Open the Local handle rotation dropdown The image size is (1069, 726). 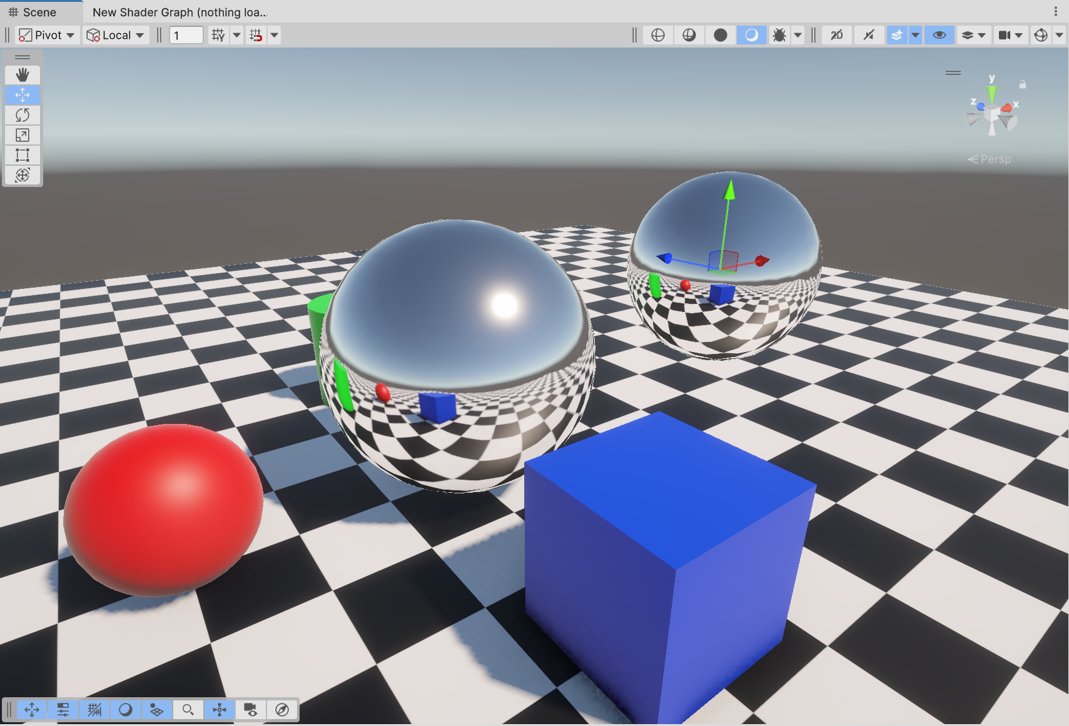(116, 35)
